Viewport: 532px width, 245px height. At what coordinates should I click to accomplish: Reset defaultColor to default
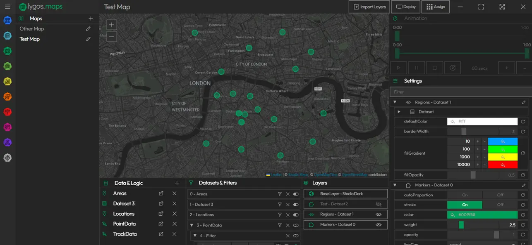point(523,122)
